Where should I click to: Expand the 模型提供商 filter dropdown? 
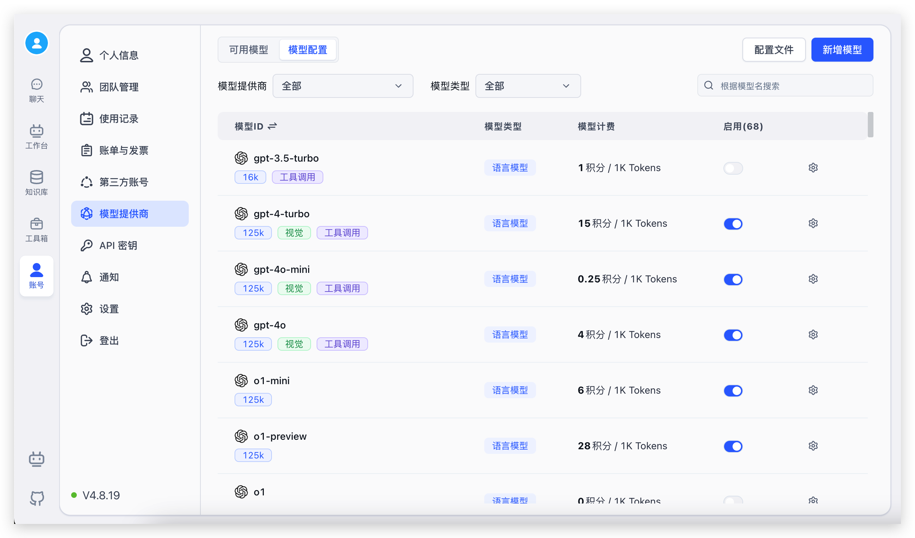[x=342, y=86]
